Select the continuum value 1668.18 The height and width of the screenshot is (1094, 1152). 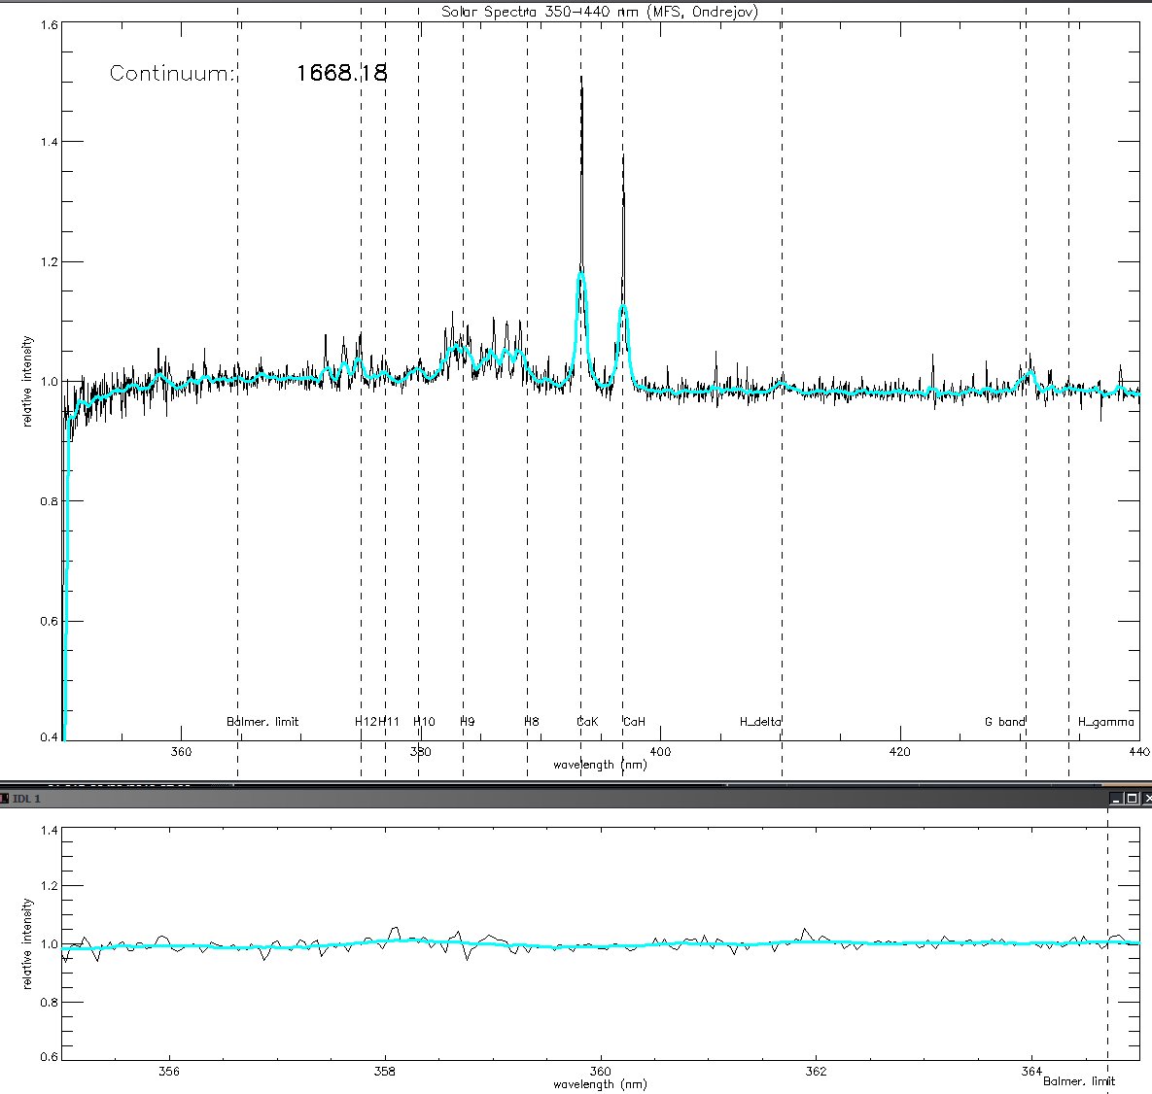[341, 73]
